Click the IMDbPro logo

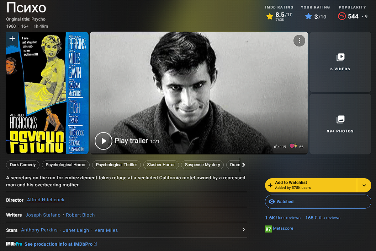coord(14,244)
